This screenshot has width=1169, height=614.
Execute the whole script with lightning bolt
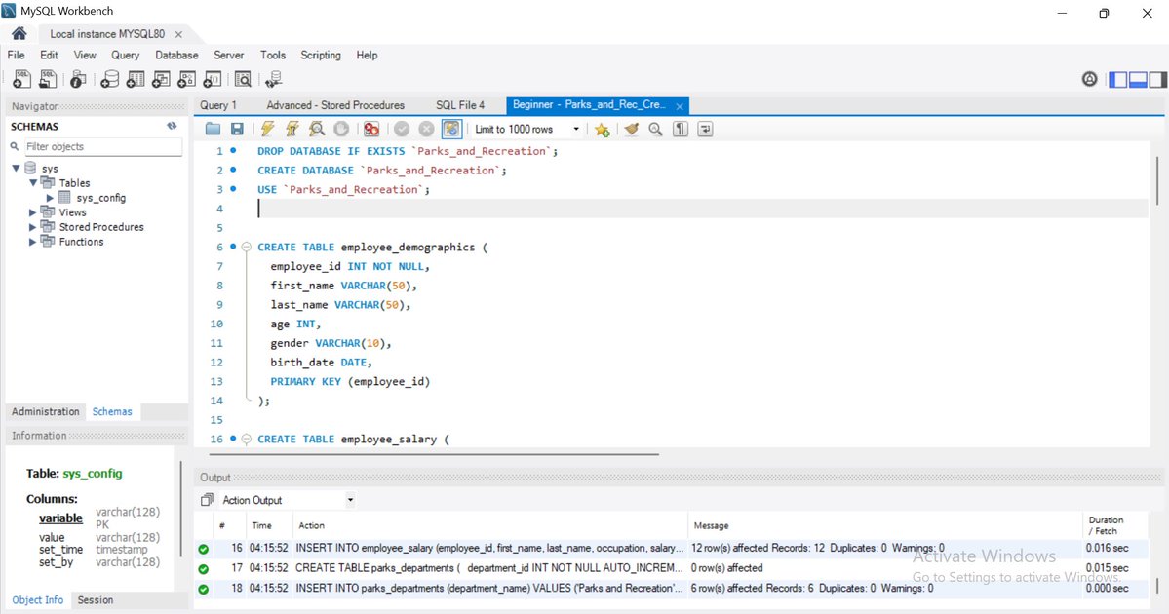268,129
